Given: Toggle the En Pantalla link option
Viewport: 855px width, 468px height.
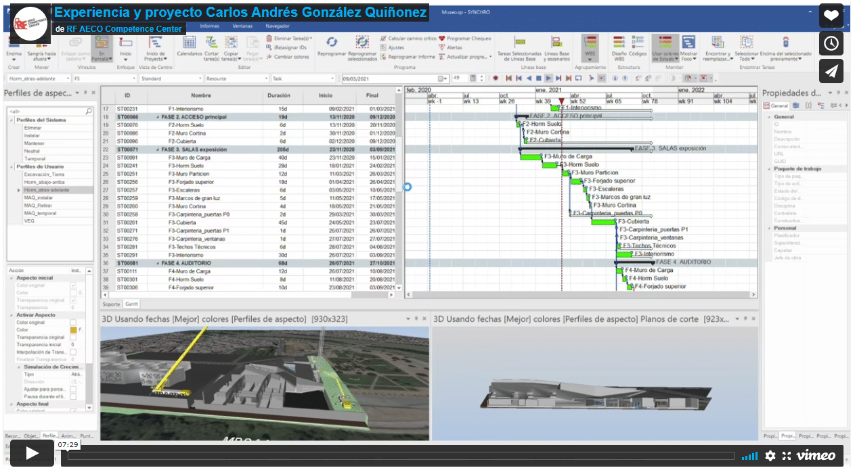Looking at the screenshot, I should pyautogui.click(x=102, y=47).
